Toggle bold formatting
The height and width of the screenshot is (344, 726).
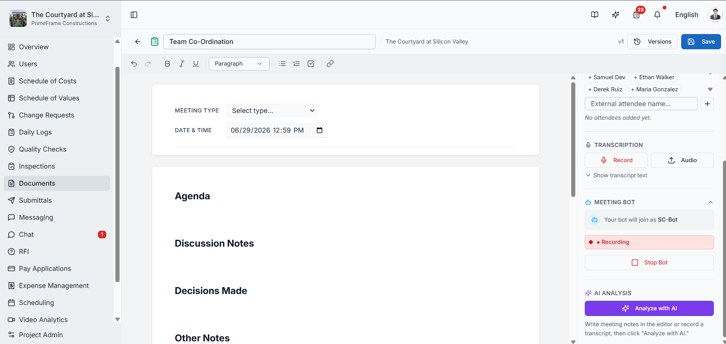167,64
